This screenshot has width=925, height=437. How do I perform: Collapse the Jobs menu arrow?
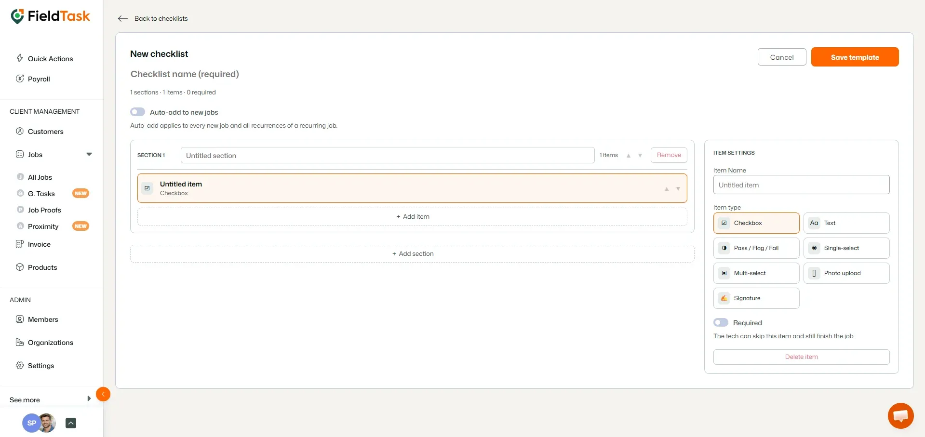tap(89, 154)
